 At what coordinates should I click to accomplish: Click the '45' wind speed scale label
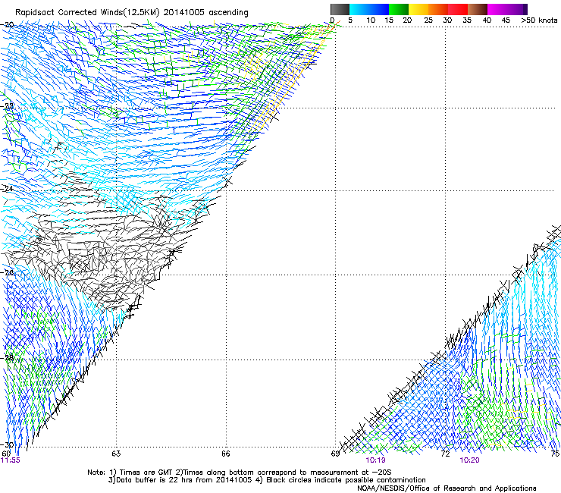tap(506, 20)
